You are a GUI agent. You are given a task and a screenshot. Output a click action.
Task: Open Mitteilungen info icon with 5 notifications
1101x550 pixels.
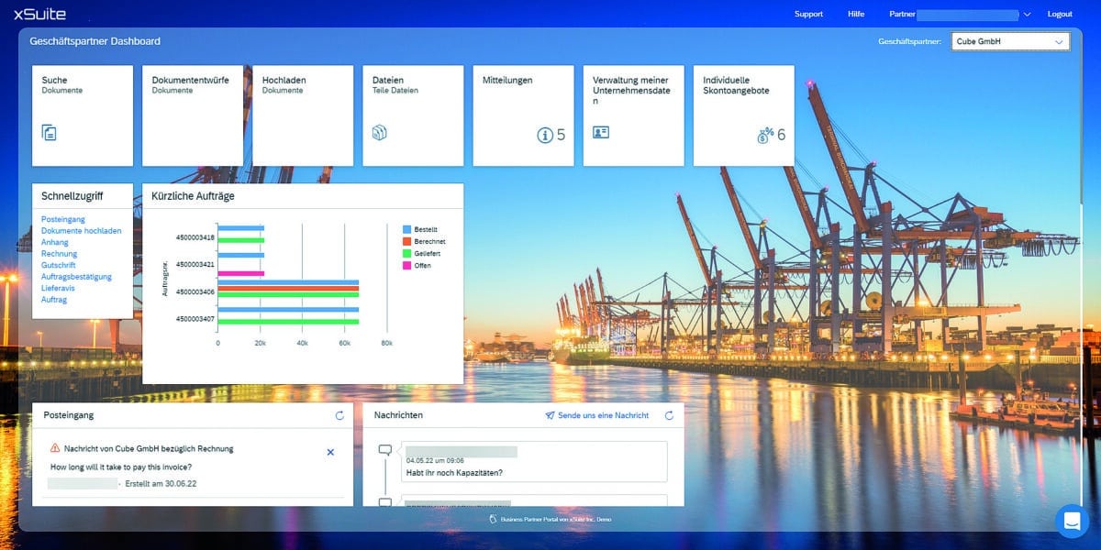[545, 136]
